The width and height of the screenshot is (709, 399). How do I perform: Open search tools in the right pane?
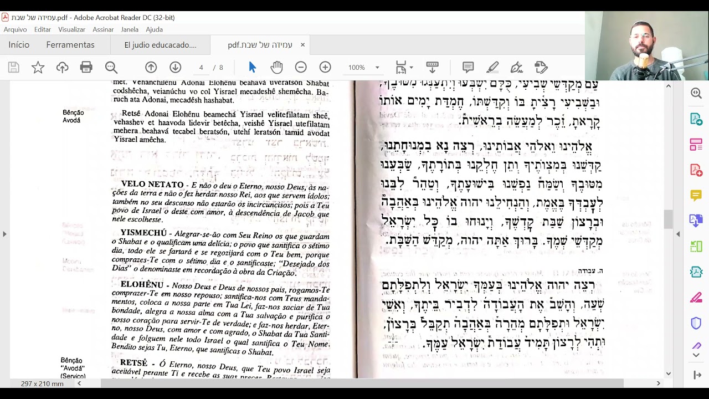point(696,94)
